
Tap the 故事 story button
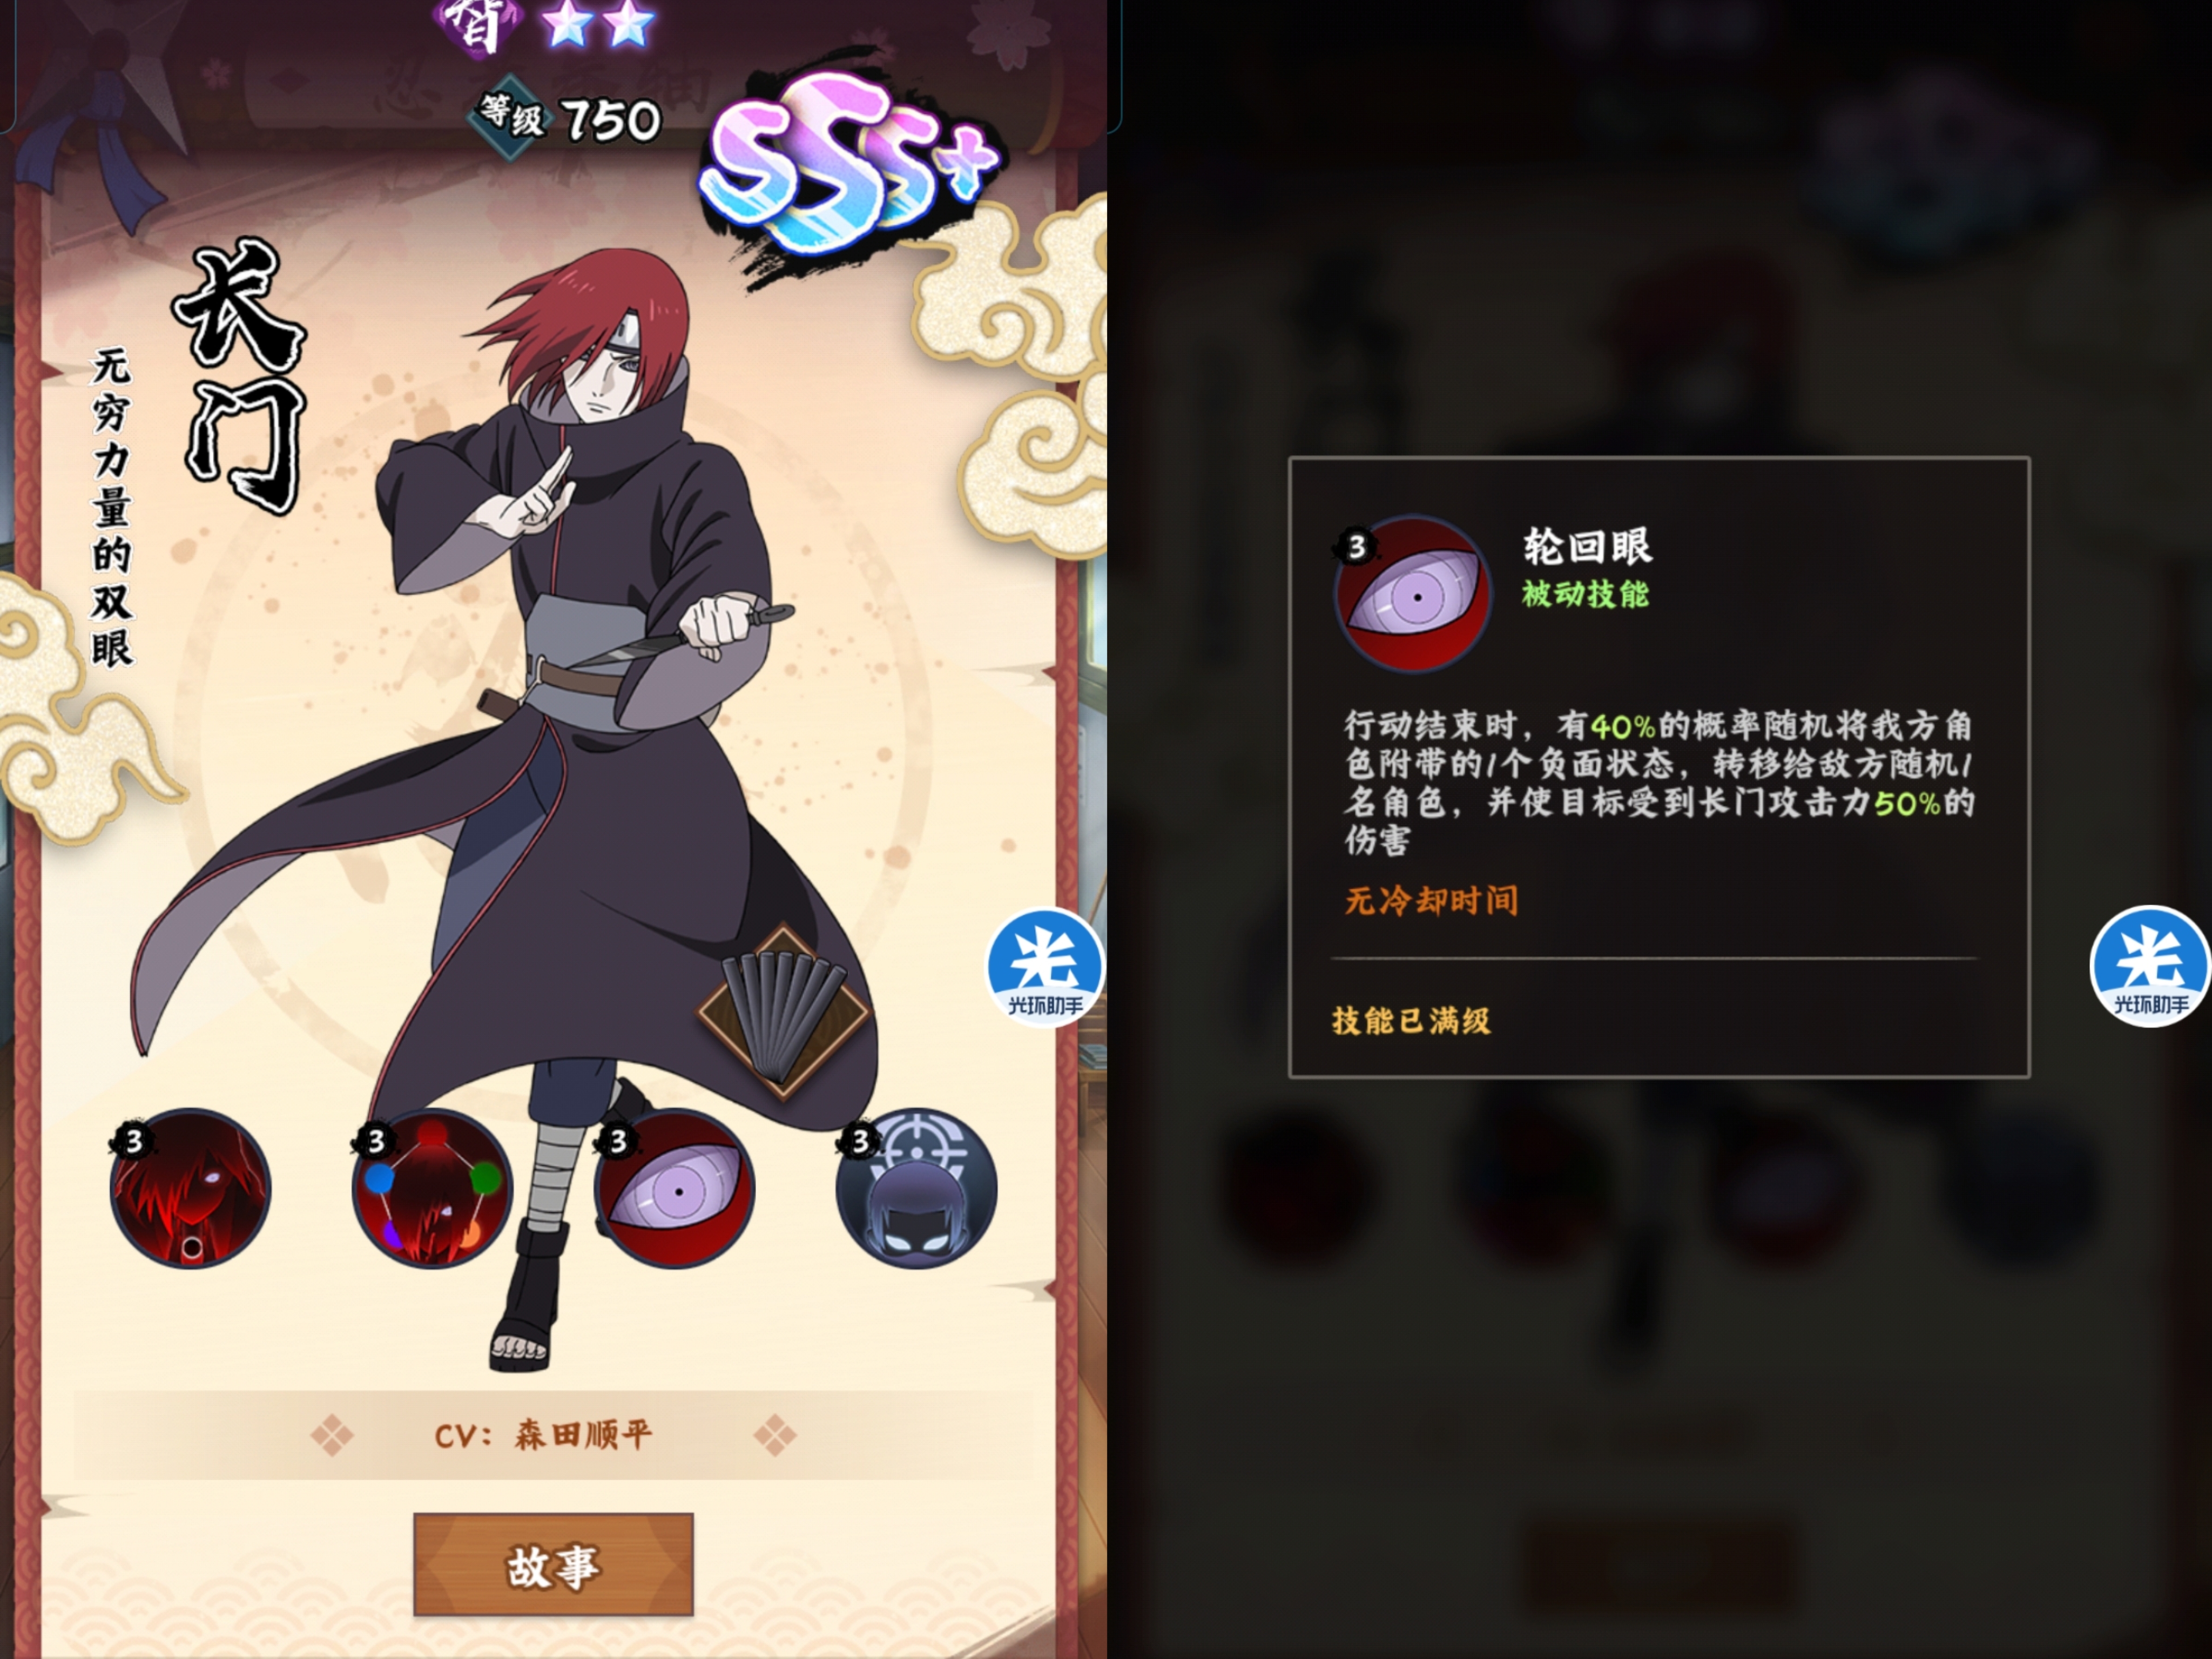pyautogui.click(x=553, y=1564)
